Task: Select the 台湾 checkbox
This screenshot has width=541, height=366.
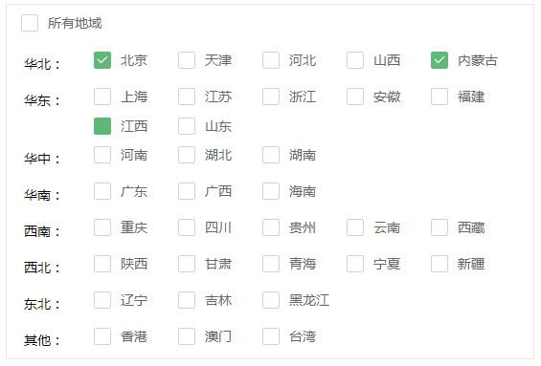Action: pos(271,336)
